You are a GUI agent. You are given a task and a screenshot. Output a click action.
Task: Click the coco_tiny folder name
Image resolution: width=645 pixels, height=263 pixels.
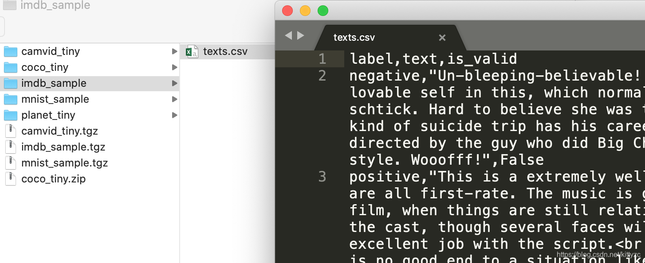[x=45, y=67]
